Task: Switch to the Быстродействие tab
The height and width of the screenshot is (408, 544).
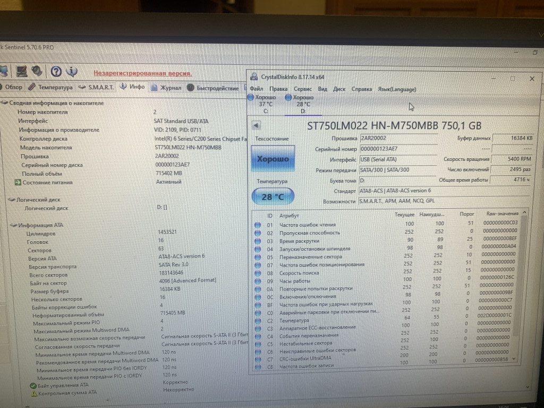Action: click(213, 88)
